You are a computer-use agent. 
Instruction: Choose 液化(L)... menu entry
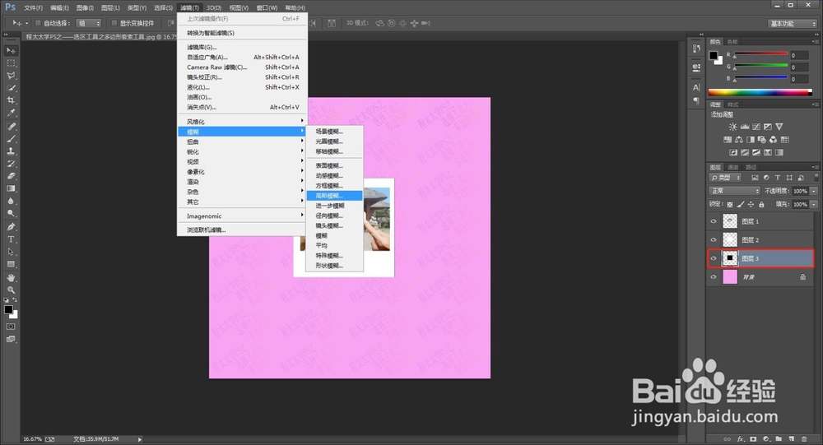(242, 87)
